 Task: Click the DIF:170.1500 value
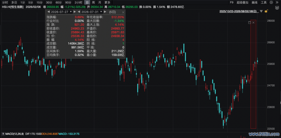[33, 134]
